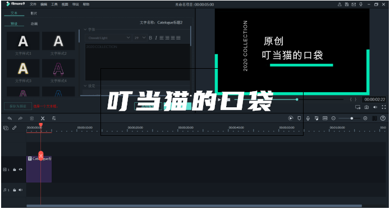Add a marker using the shield icon
Viewport: 390px width, 209px height.
pyautogui.click(x=299, y=118)
